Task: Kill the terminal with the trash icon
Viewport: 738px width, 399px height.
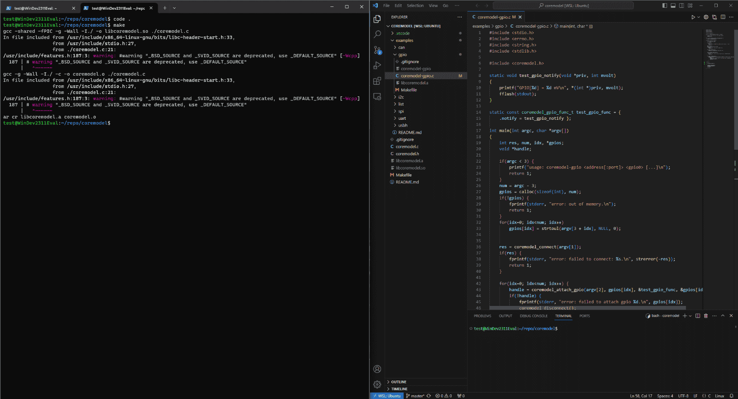Action: click(x=706, y=316)
